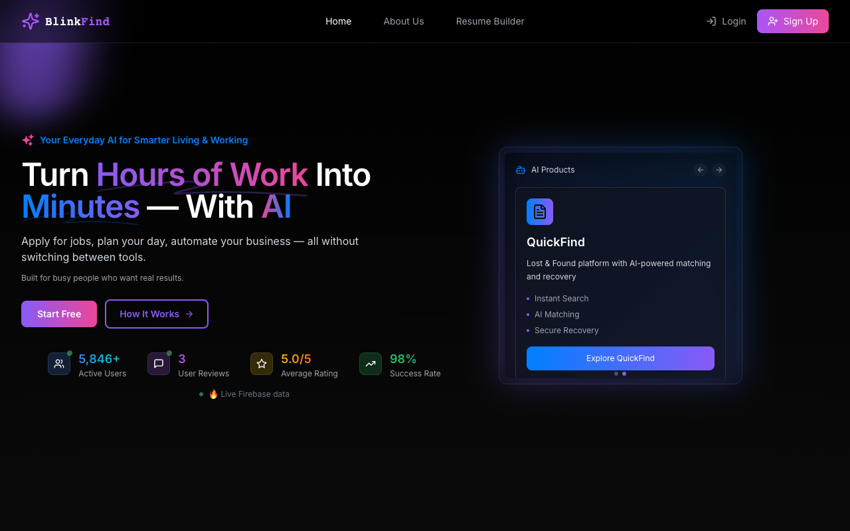850x531 pixels.
Task: Select the second carousel pagination dot
Action: (624, 374)
